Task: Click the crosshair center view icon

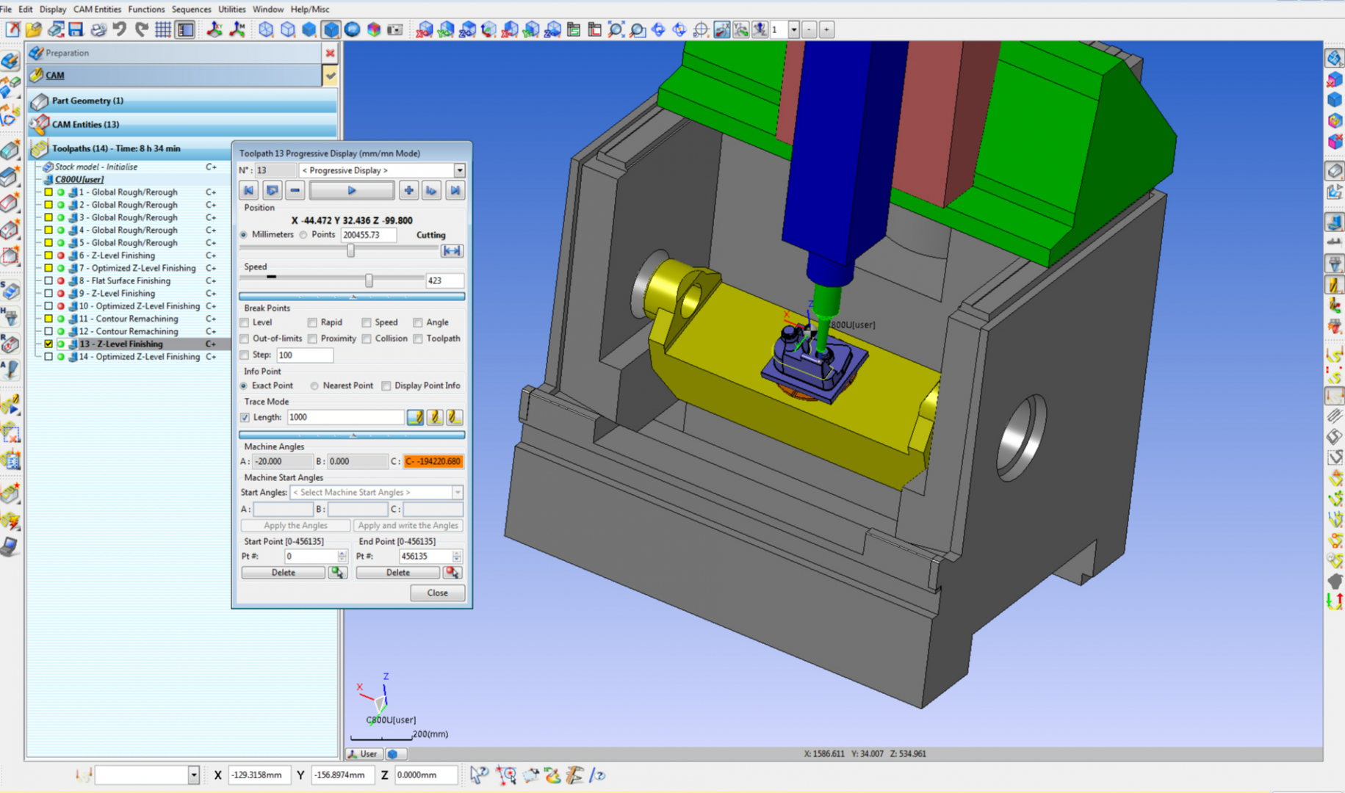Action: click(x=701, y=29)
